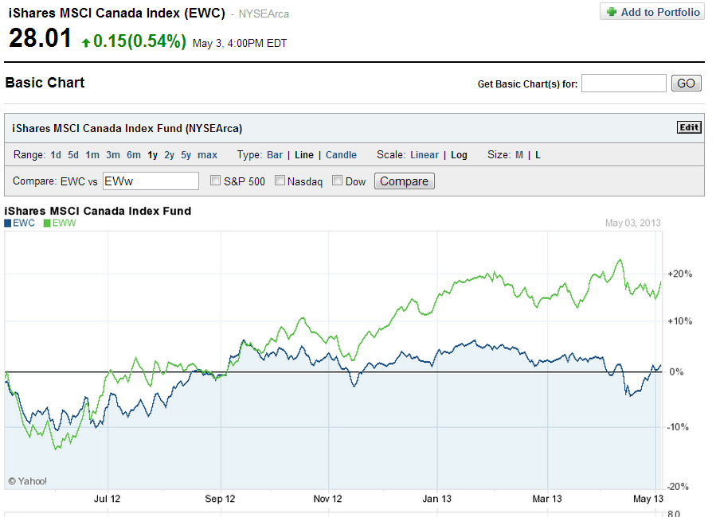Click the compare symbol field containing EWw
716x517 pixels.
(x=151, y=181)
